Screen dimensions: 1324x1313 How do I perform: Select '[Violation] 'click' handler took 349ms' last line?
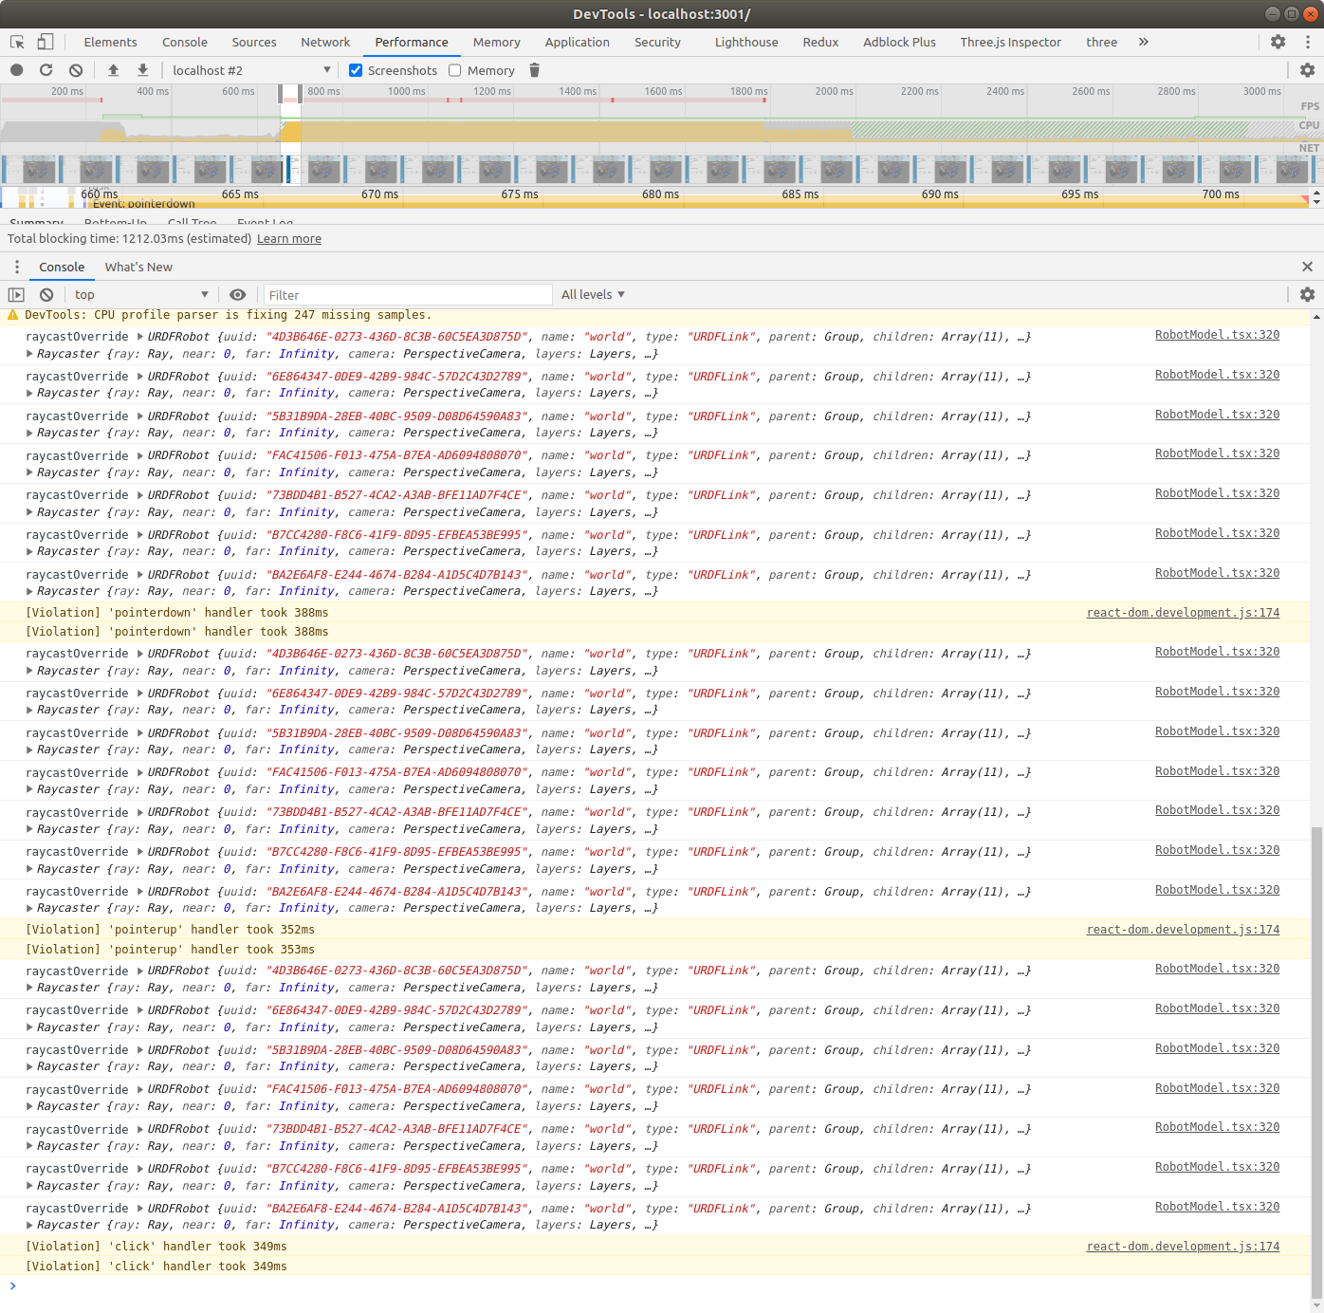click(156, 1267)
